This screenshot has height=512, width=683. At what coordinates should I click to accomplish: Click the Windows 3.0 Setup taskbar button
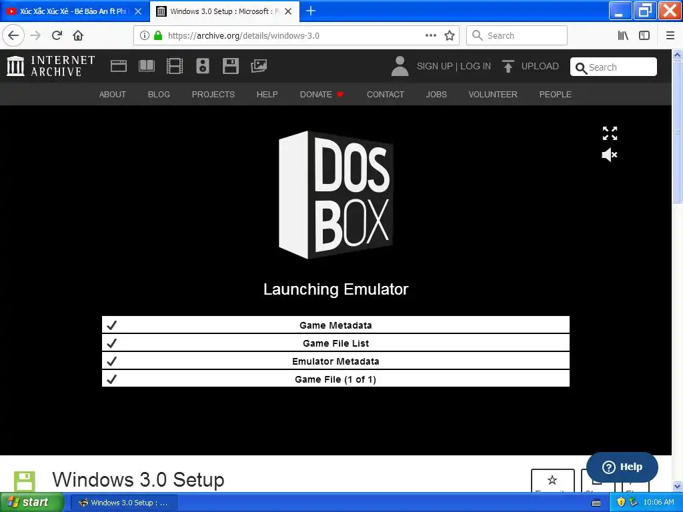(x=123, y=503)
